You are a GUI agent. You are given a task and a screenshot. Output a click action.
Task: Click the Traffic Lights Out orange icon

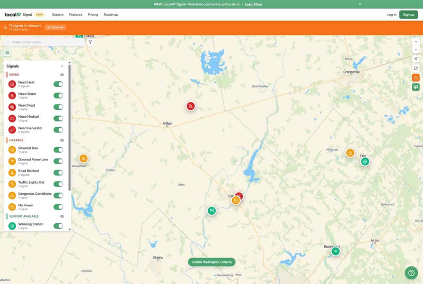click(12, 184)
